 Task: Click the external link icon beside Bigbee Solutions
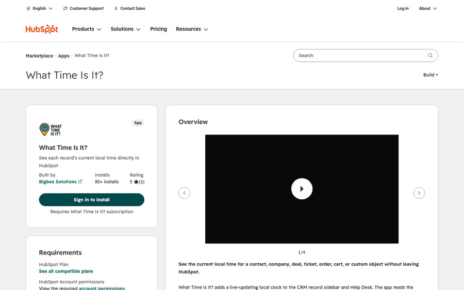[80, 181]
